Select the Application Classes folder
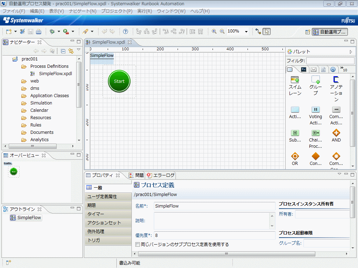The image size is (358, 268). tap(50, 96)
